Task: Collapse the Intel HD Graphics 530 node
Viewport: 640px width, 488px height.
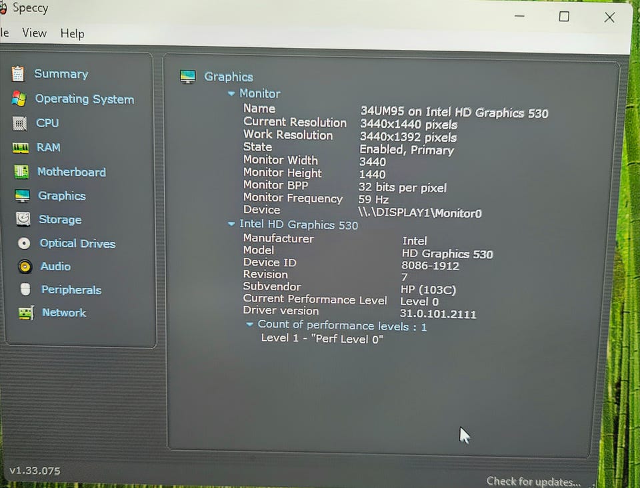Action: pyautogui.click(x=231, y=224)
